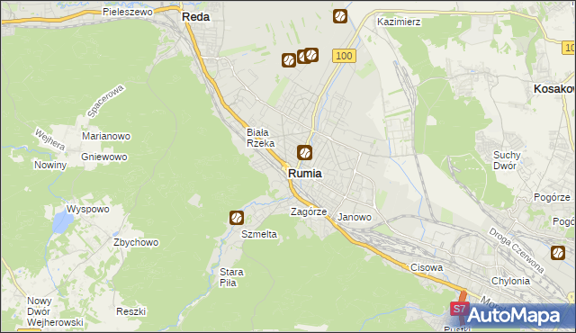Click the Chylonia label
This screenshot has width=576, height=333.
pos(510,281)
